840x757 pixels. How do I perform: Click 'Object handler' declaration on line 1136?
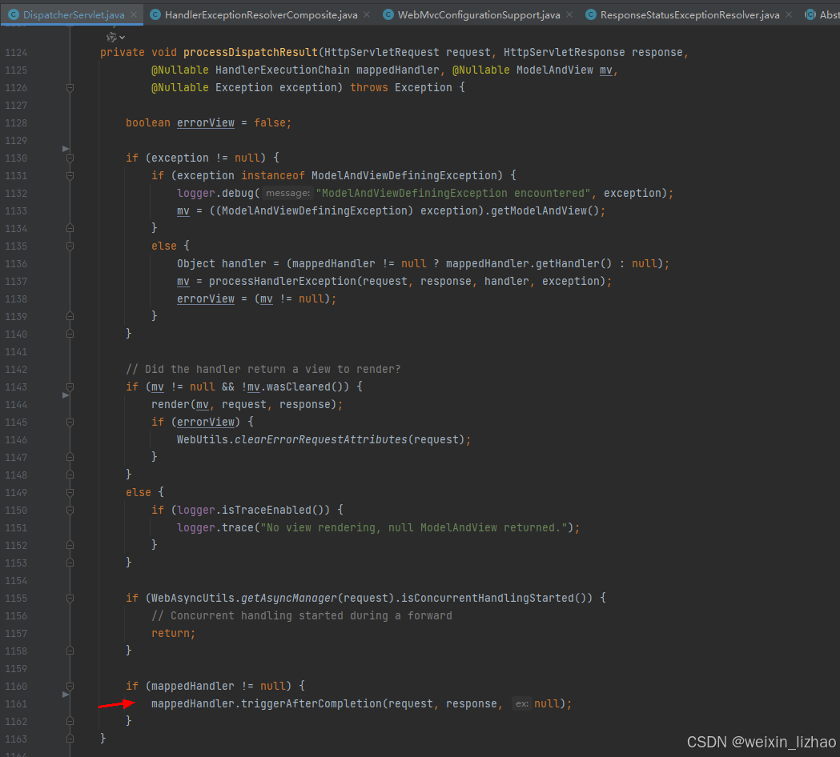tap(221, 263)
